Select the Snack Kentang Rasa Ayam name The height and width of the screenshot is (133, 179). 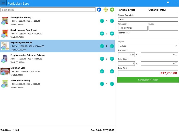24,30
